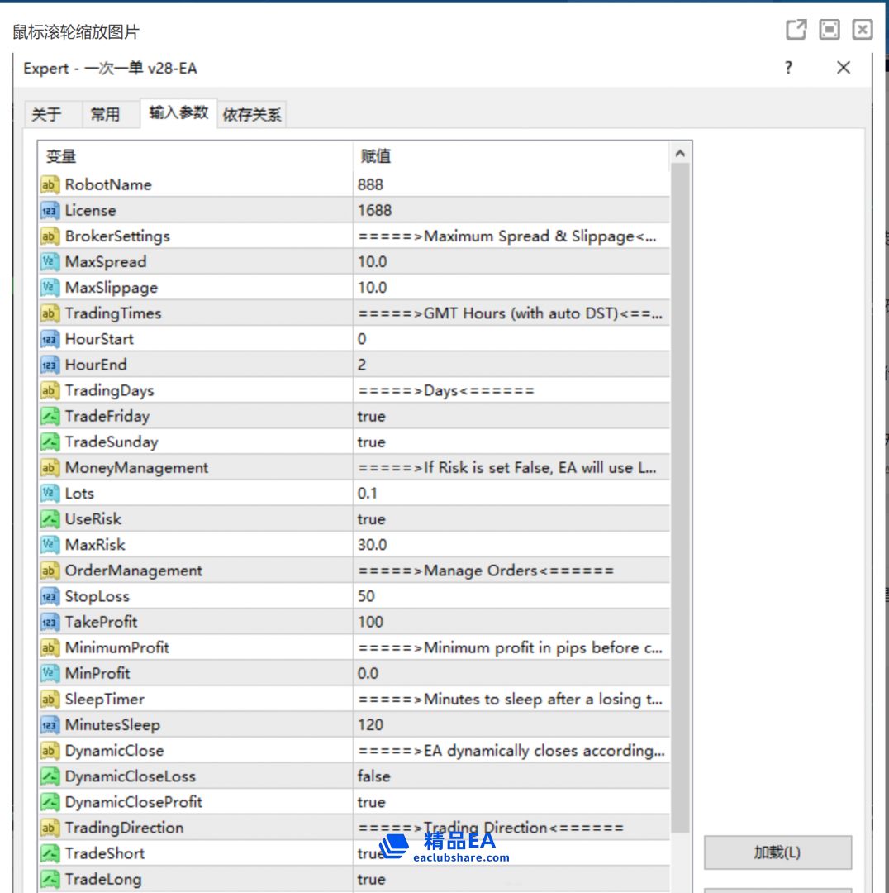The image size is (889, 893).
Task: Toggle the TradeSunday true value
Action: pos(372,442)
